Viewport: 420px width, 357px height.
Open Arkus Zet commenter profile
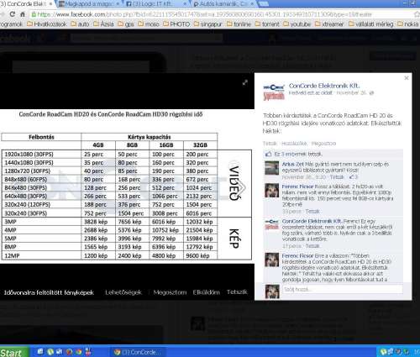pyautogui.click(x=293, y=164)
